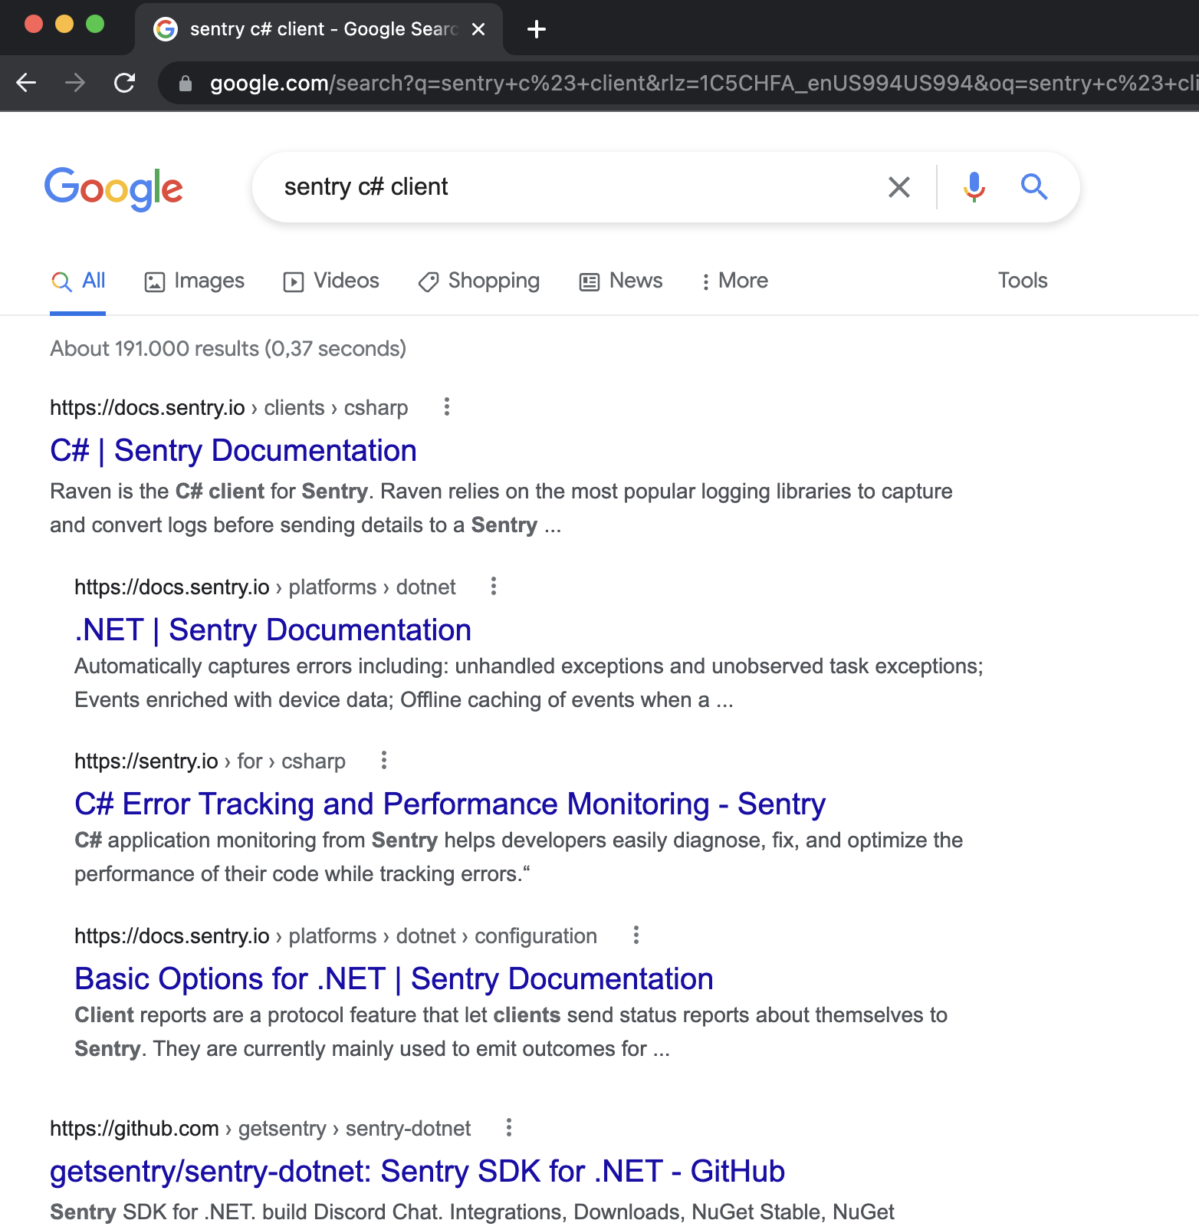Click the search magnifier icon
1199x1230 pixels.
[1033, 186]
